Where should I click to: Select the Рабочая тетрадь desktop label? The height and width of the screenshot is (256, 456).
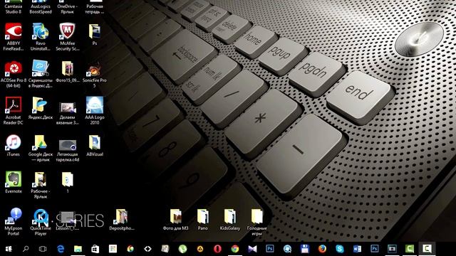pos(95,9)
